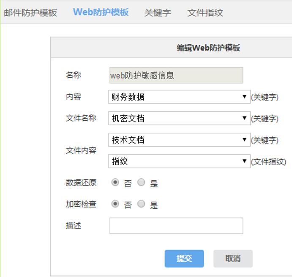Expand the 技术文档 keyword dropdown
This screenshot has height=277, width=292.
coord(179,140)
